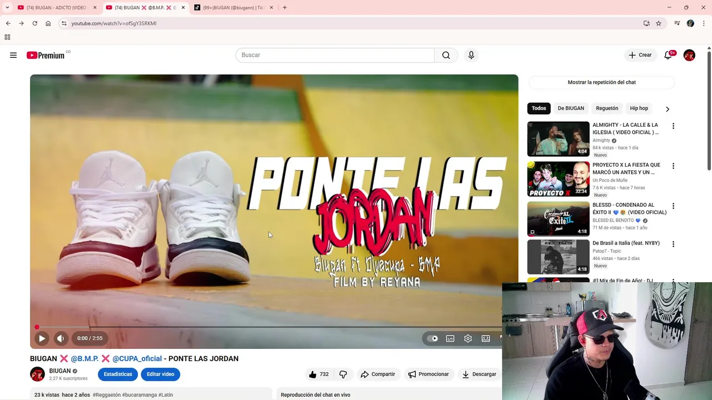The width and height of the screenshot is (712, 400).
Task: Open the YouTube hamburger guide menu
Action: coord(13,55)
